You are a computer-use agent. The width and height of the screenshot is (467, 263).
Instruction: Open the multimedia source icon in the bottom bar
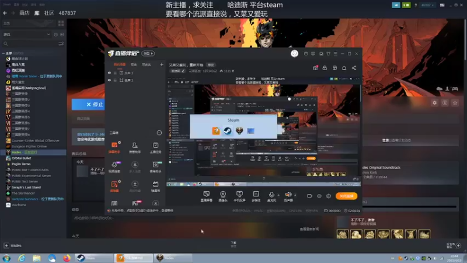tap(256, 196)
